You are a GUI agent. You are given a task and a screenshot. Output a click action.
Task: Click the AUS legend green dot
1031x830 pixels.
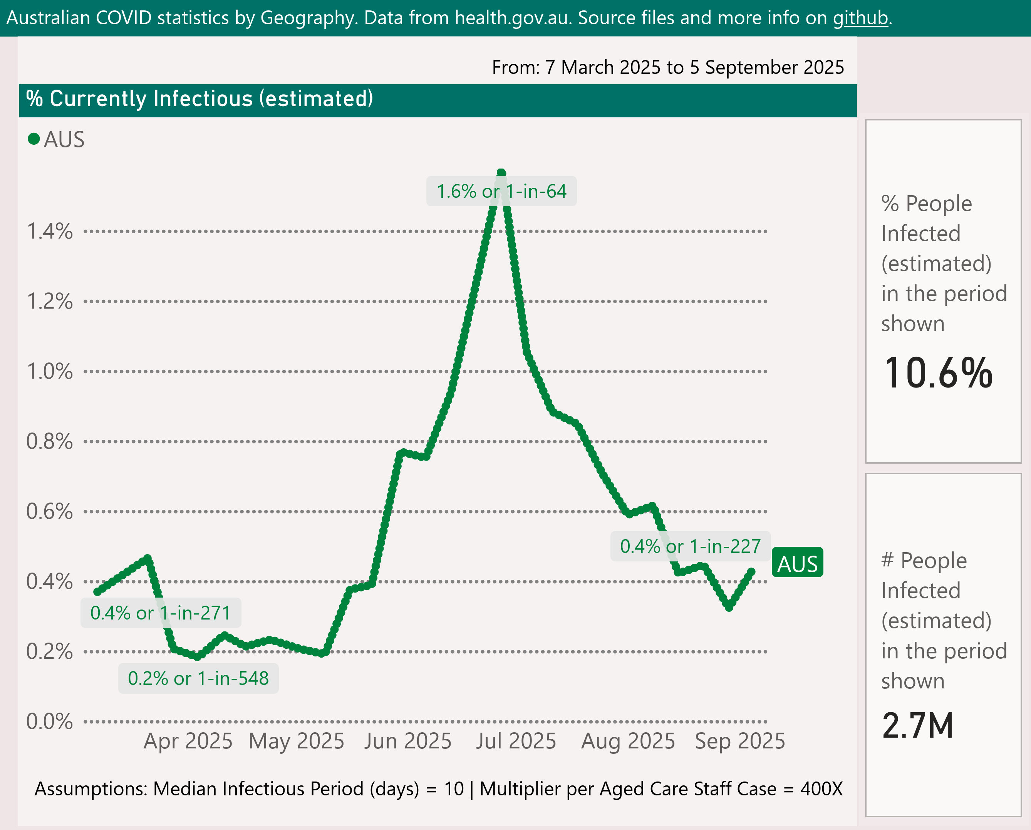click(x=34, y=139)
